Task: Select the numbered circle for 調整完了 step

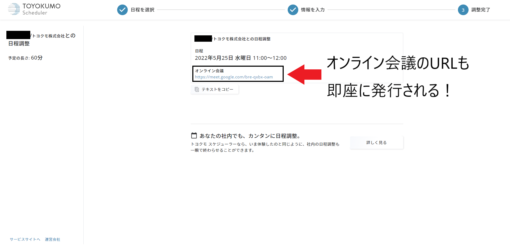Action: tap(463, 10)
